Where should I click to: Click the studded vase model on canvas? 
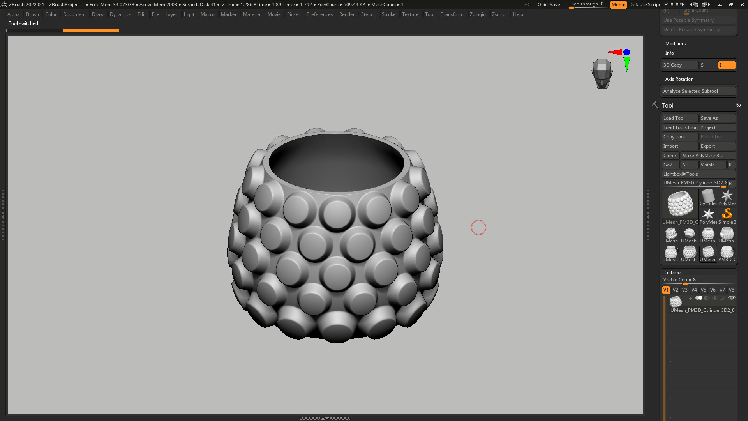click(x=336, y=236)
